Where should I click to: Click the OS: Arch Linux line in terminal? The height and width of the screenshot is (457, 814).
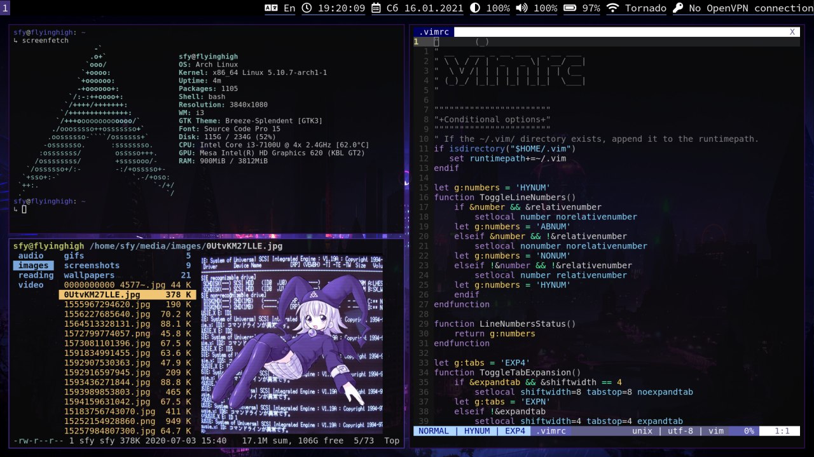(209, 64)
